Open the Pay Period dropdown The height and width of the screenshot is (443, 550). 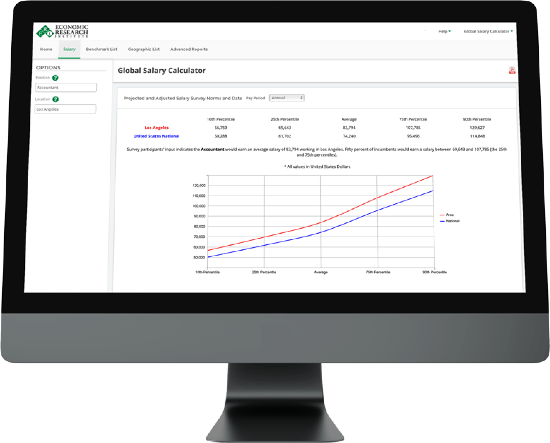tap(286, 98)
